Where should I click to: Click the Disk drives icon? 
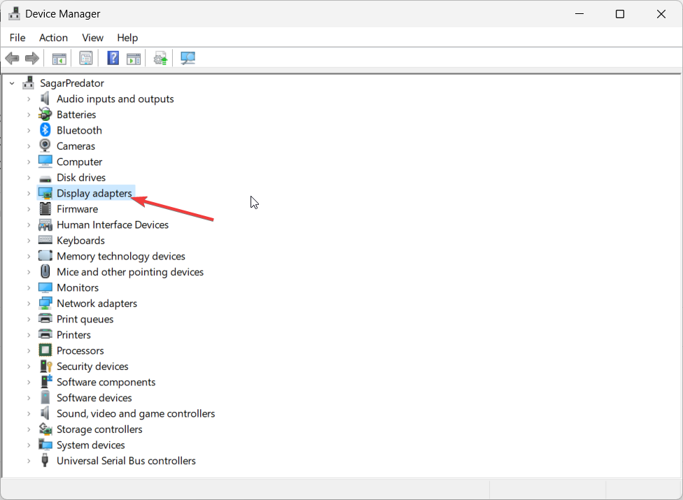[x=45, y=178]
